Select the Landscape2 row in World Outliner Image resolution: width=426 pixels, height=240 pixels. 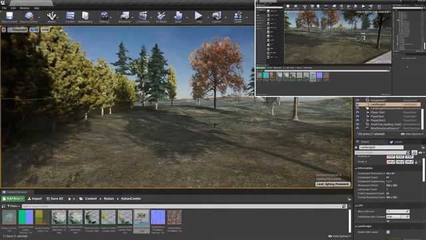point(388,104)
